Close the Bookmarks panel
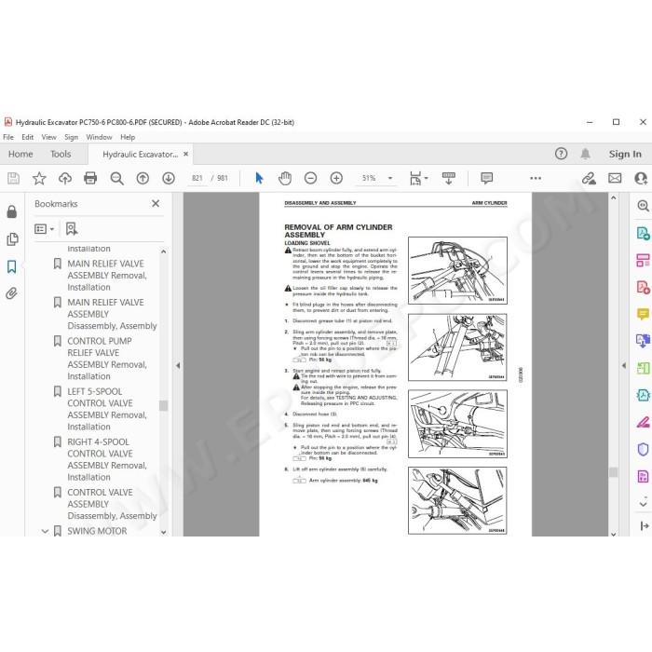 point(156,203)
